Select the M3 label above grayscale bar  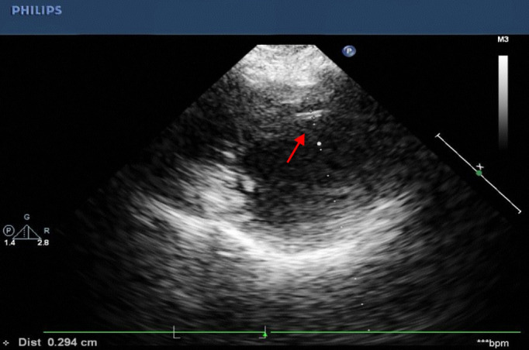503,39
